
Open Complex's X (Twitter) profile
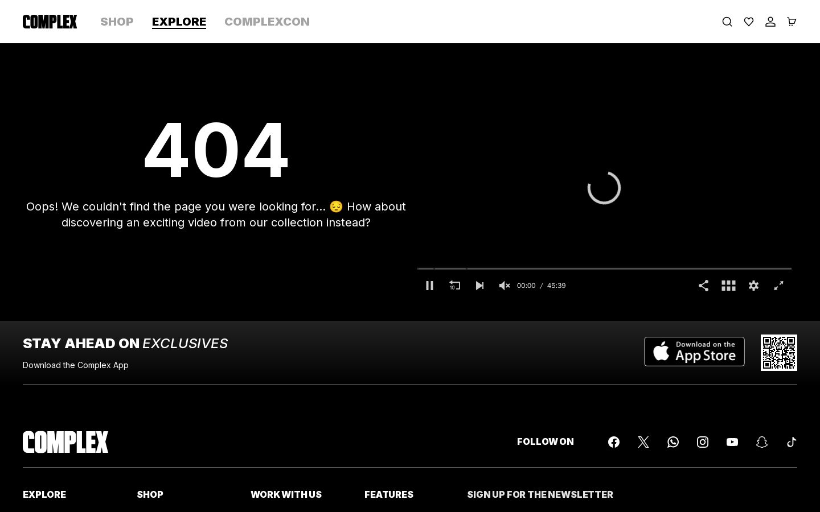[x=643, y=442]
